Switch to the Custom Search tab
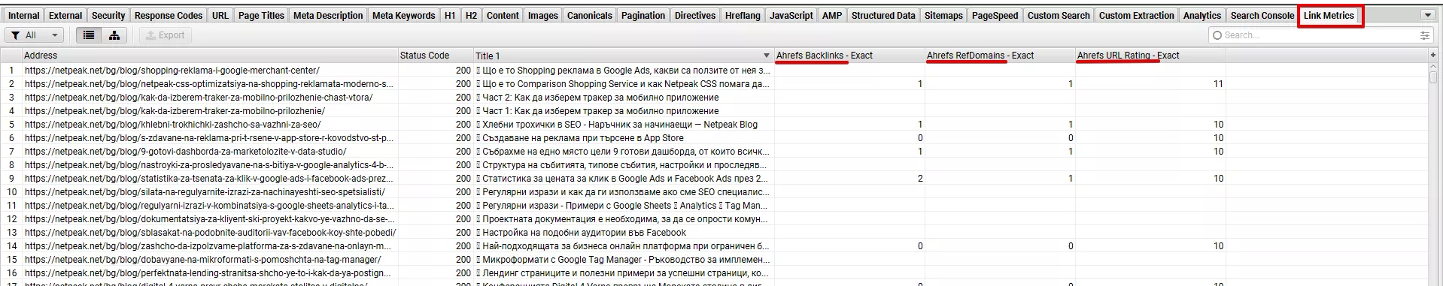 coord(1059,15)
